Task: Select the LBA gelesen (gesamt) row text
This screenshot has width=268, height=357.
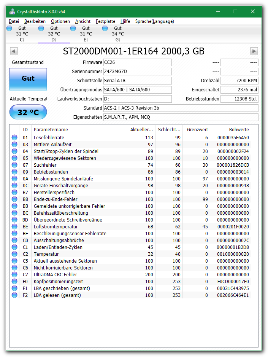Action: pos(57,295)
